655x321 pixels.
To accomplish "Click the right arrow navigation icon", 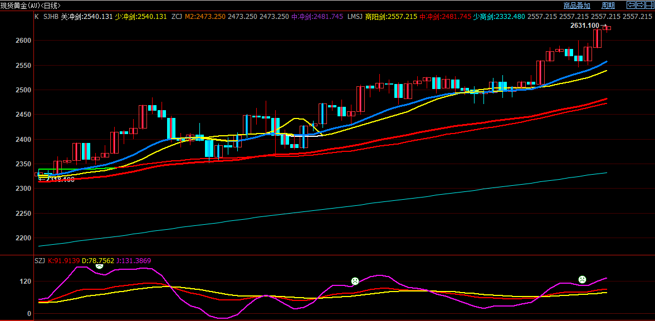I will tap(640, 5).
